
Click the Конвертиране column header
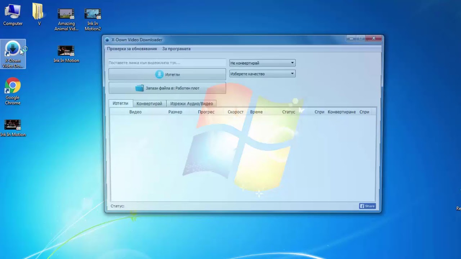(x=342, y=112)
